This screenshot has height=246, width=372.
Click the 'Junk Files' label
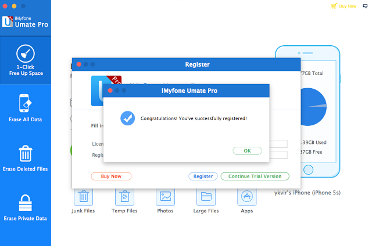pyautogui.click(x=83, y=211)
